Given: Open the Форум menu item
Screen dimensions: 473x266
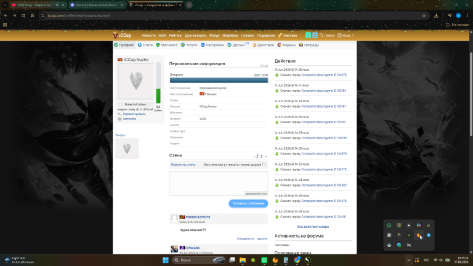Looking at the screenshot, I should pyautogui.click(x=214, y=36).
